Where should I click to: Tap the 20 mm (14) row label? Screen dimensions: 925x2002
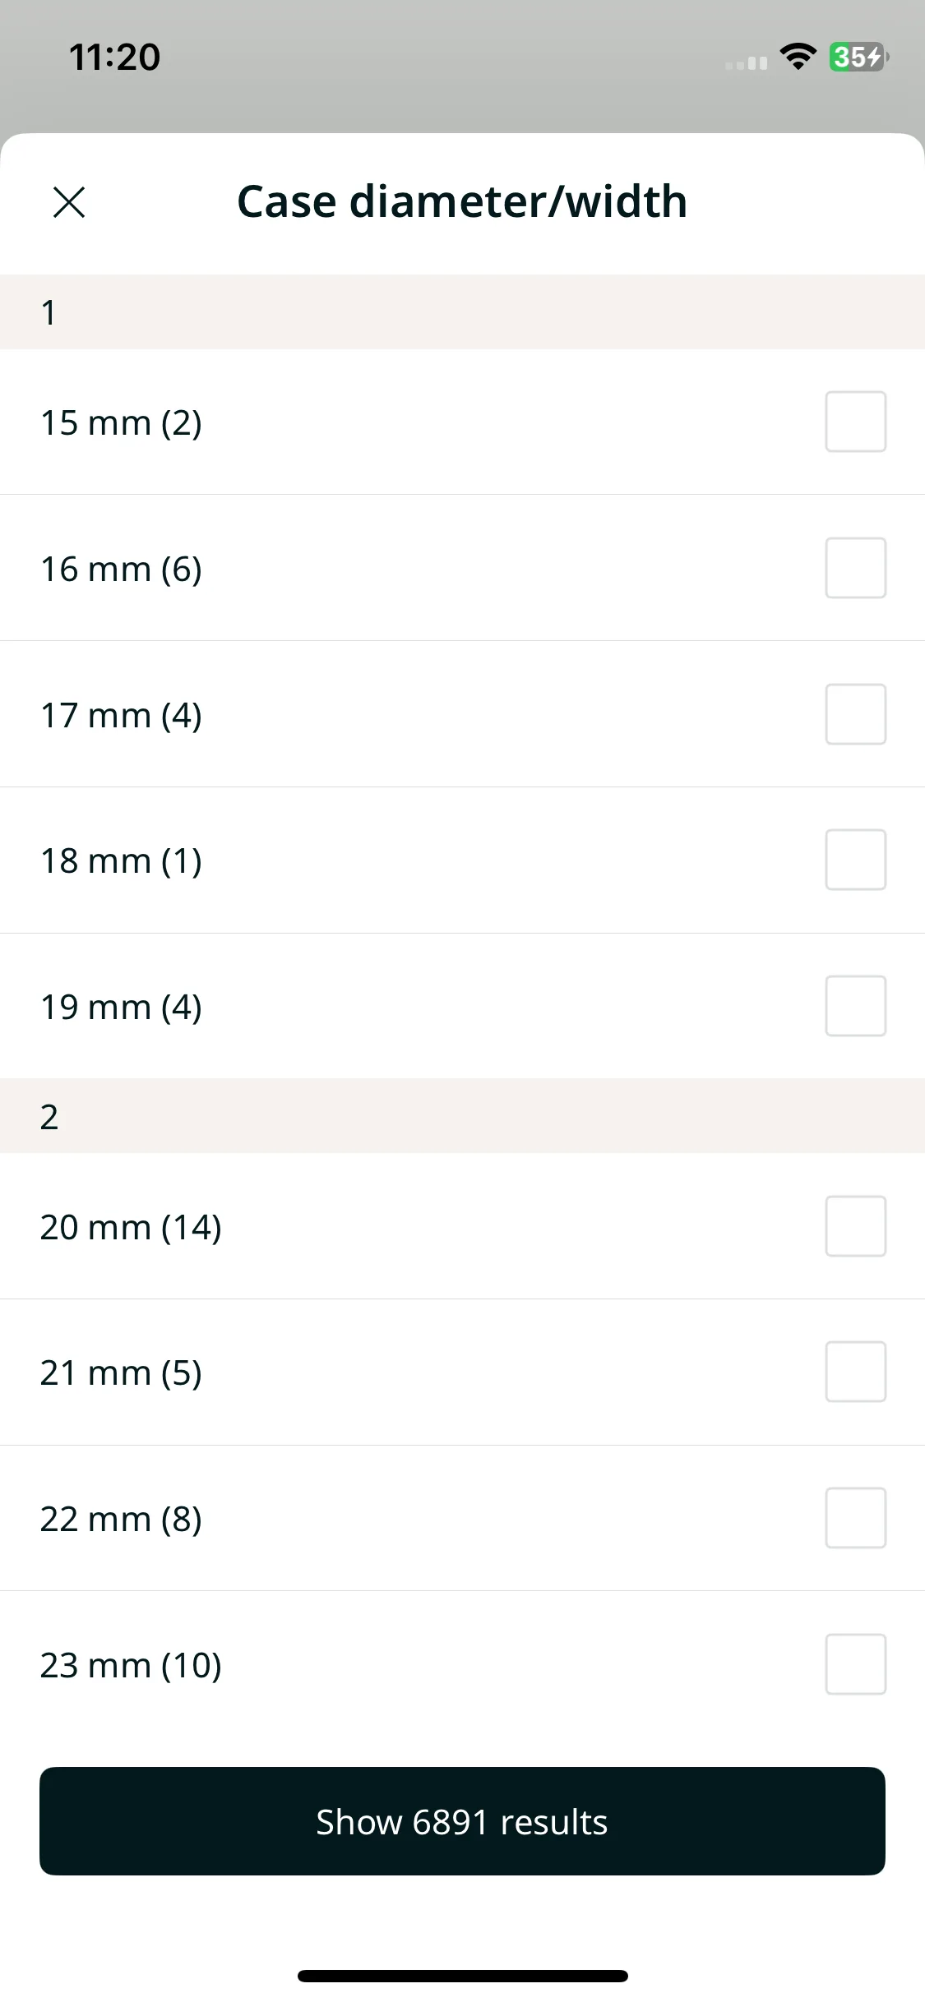coord(131,1227)
